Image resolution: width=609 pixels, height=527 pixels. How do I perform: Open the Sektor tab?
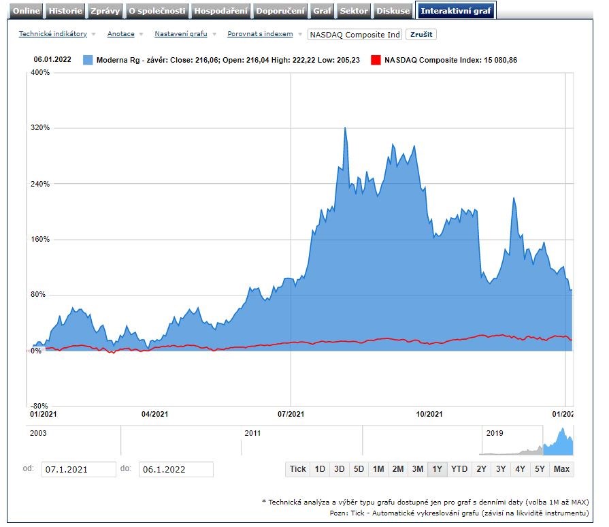point(353,11)
